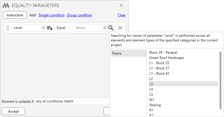Add a Simple condition
The image size is (224, 117).
(x=51, y=15)
